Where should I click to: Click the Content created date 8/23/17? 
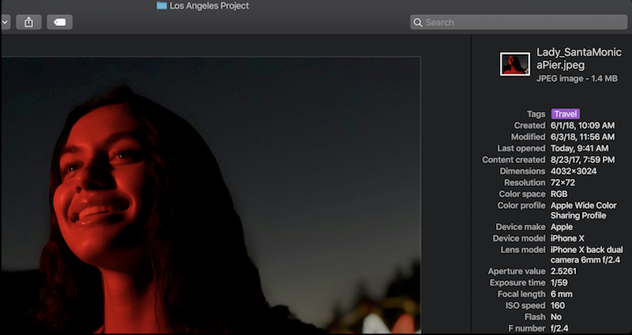582,160
